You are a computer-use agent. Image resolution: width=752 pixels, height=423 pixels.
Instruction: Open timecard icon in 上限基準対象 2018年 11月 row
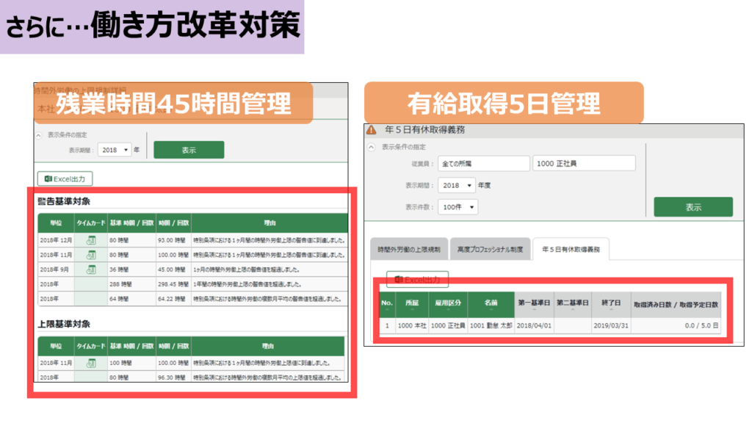[x=90, y=364]
